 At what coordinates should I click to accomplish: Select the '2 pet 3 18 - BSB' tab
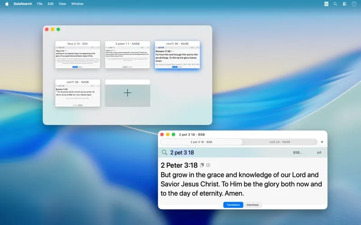201,142
